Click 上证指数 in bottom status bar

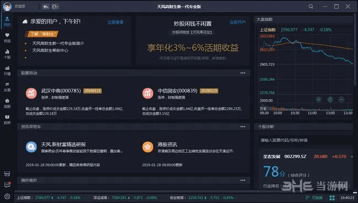tap(25, 197)
